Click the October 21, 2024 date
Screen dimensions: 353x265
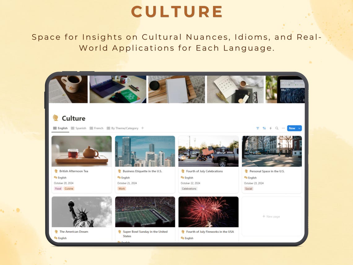coord(127,183)
